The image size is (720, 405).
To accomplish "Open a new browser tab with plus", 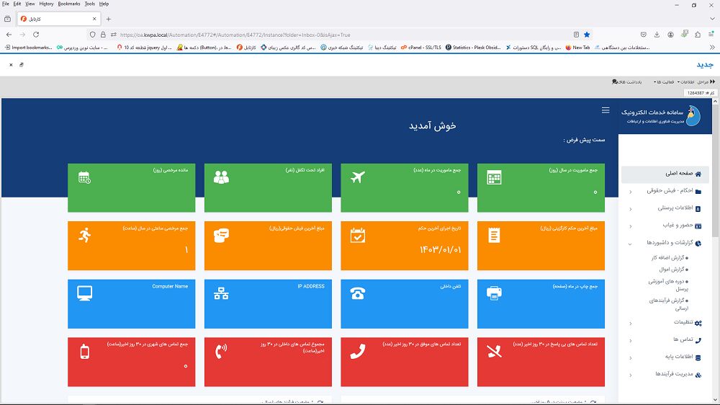I will tap(109, 19).
